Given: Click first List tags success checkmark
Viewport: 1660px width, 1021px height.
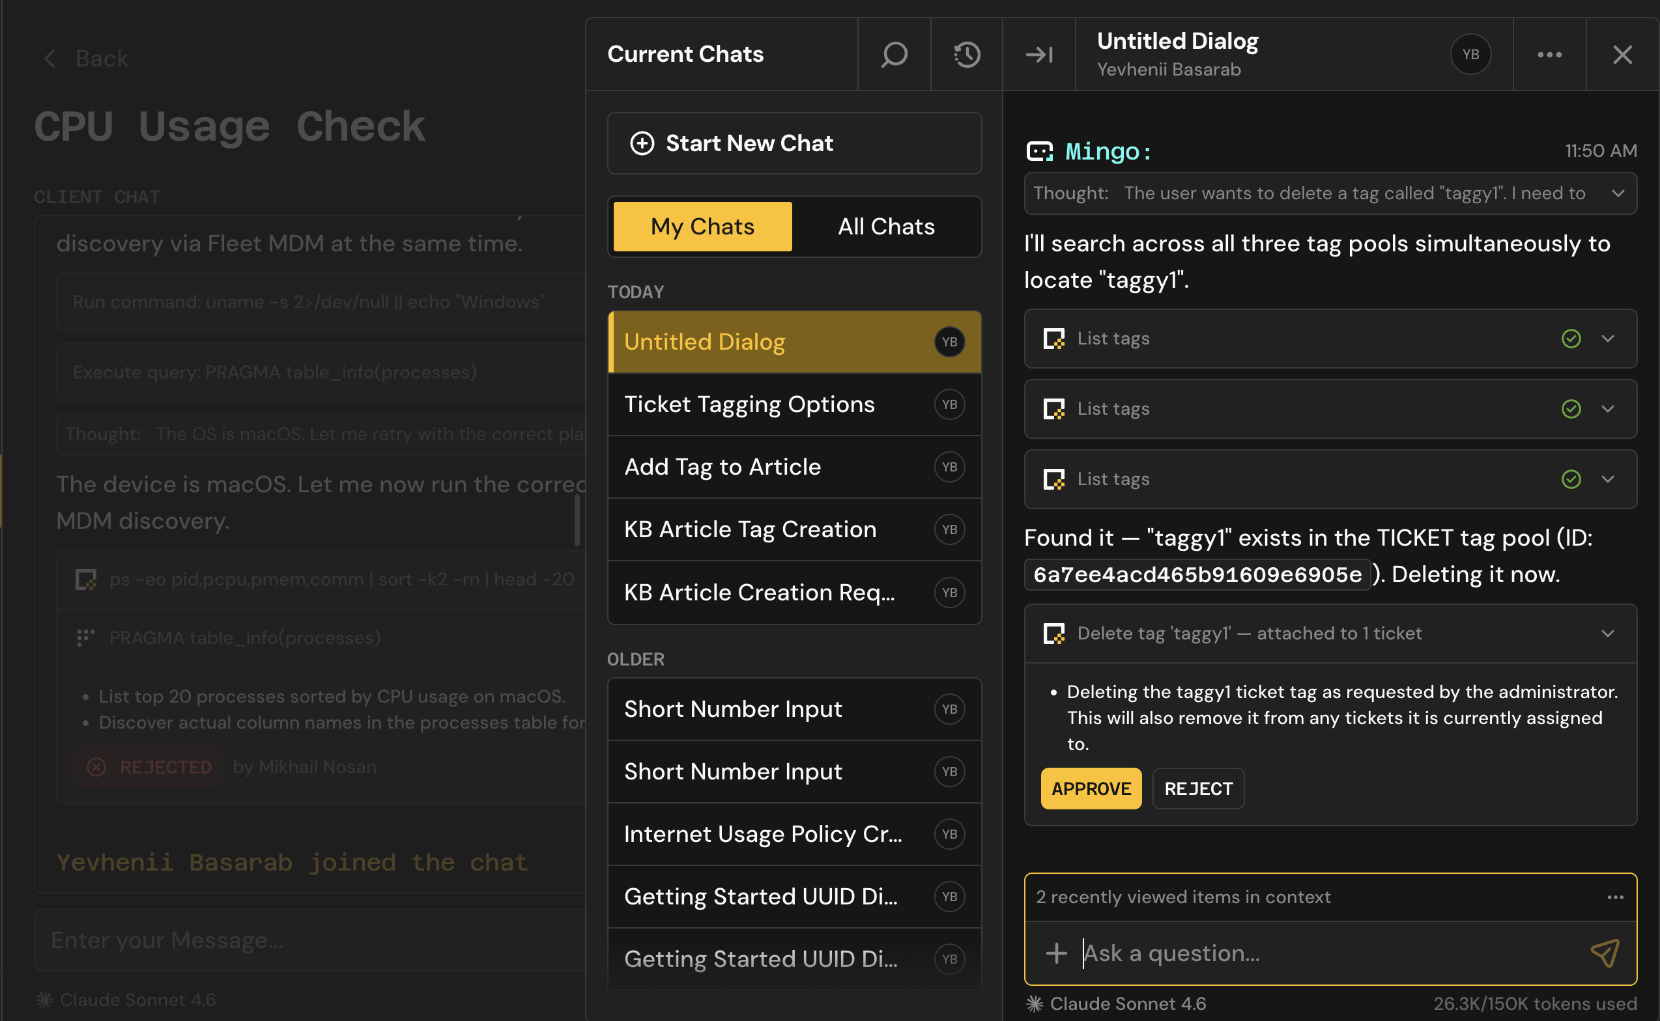Looking at the screenshot, I should pos(1571,339).
